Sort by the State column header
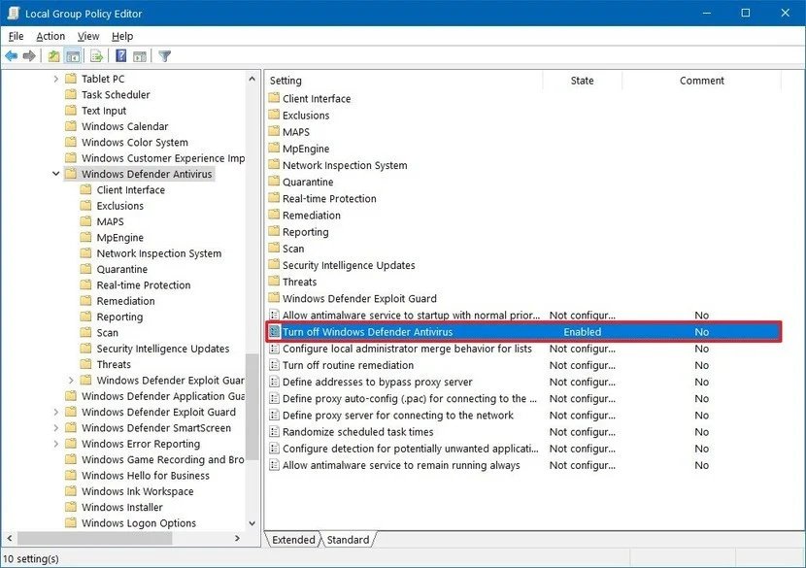This screenshot has height=568, width=806. (582, 81)
